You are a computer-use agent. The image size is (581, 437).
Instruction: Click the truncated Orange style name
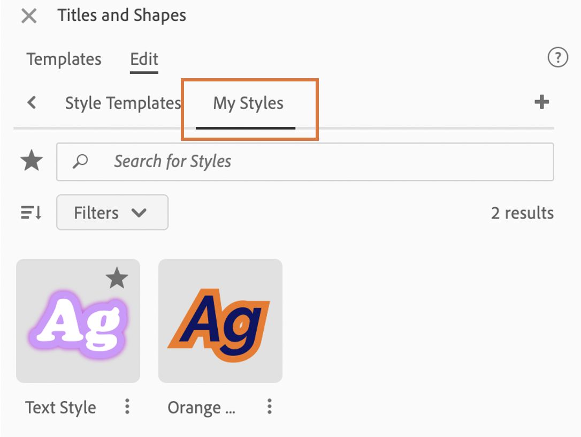click(201, 408)
